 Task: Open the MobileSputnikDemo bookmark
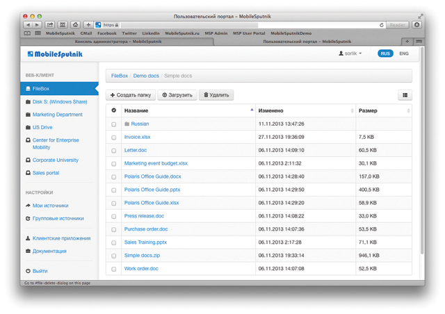291,33
